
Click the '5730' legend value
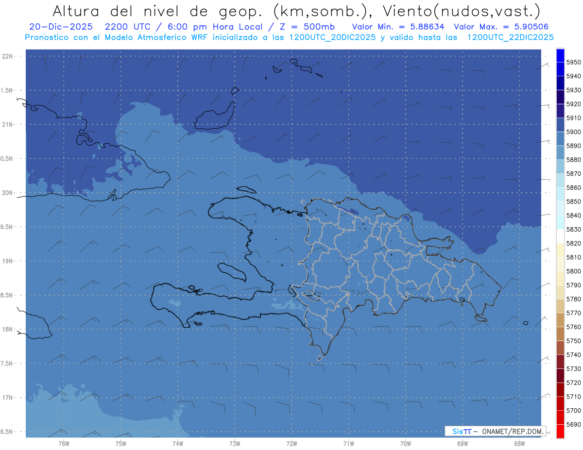(574, 369)
